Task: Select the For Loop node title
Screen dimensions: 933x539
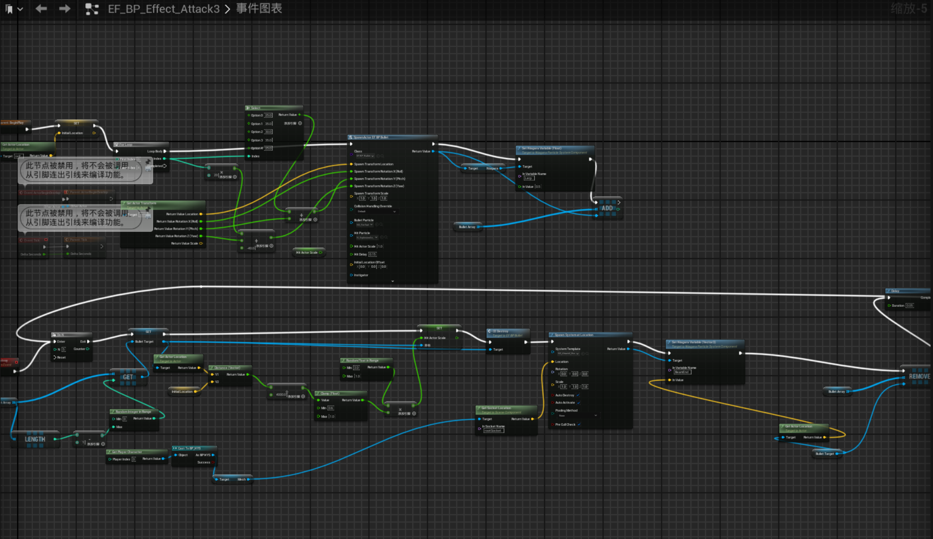Action: (141, 144)
